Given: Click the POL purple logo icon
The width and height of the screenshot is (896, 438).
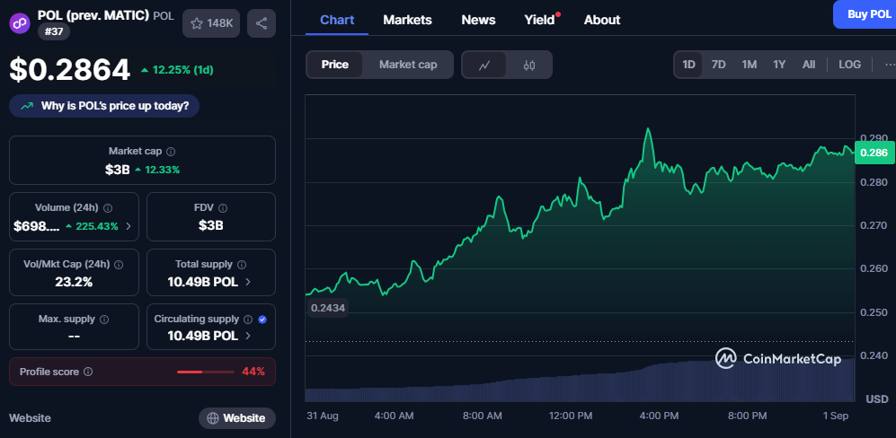Looking at the screenshot, I should pyautogui.click(x=20, y=22).
